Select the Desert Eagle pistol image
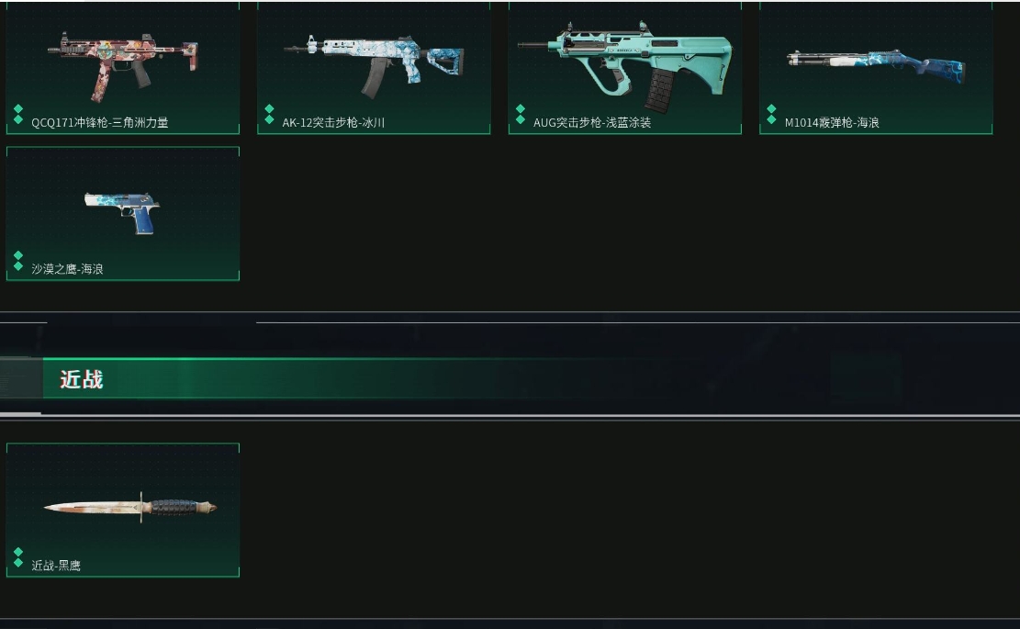This screenshot has height=629, width=1020. coord(122,212)
